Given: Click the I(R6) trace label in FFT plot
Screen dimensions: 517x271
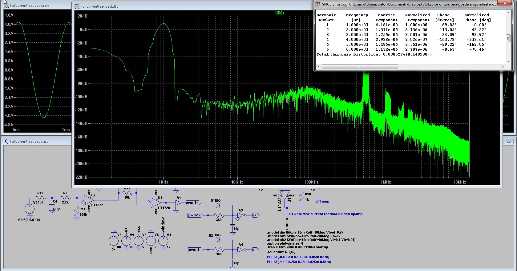Looking at the screenshot, I should pos(279,13).
